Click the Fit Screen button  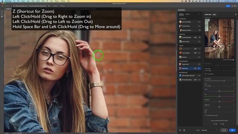pyautogui.click(x=55, y=6)
